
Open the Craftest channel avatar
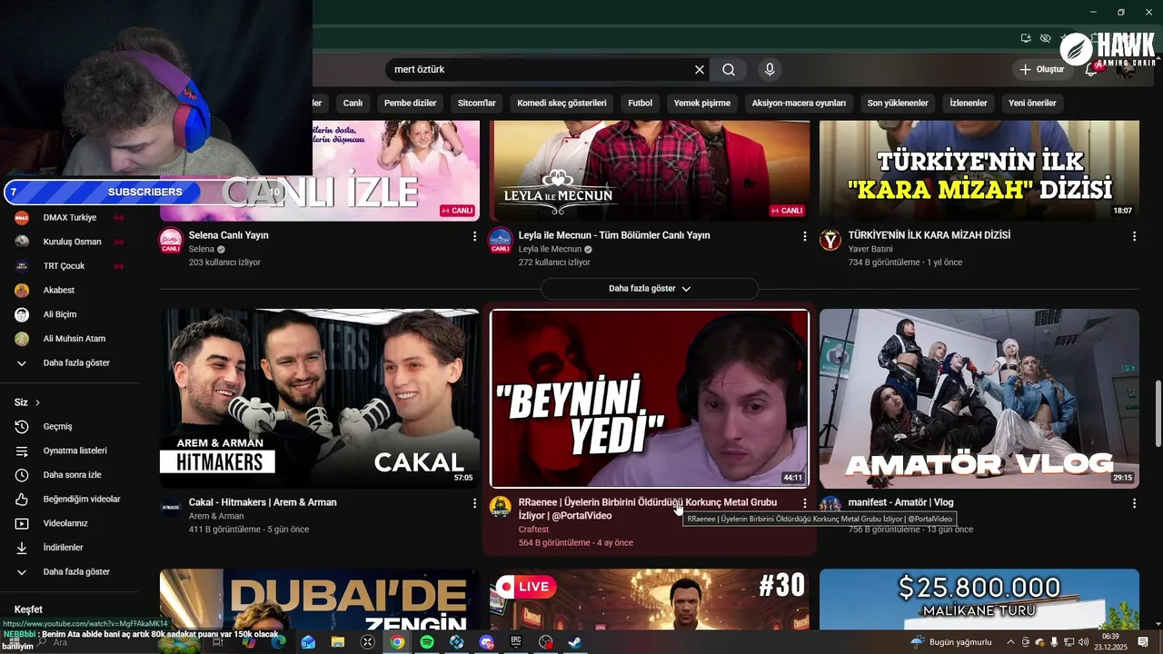pyautogui.click(x=501, y=508)
